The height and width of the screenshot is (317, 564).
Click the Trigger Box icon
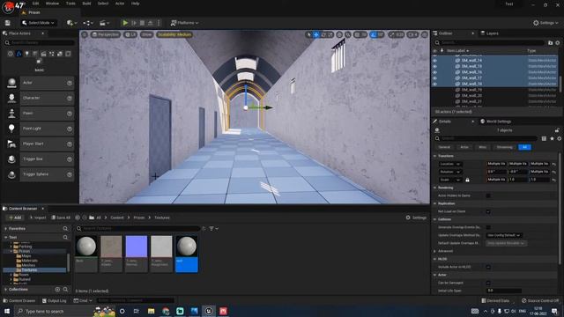point(11,158)
